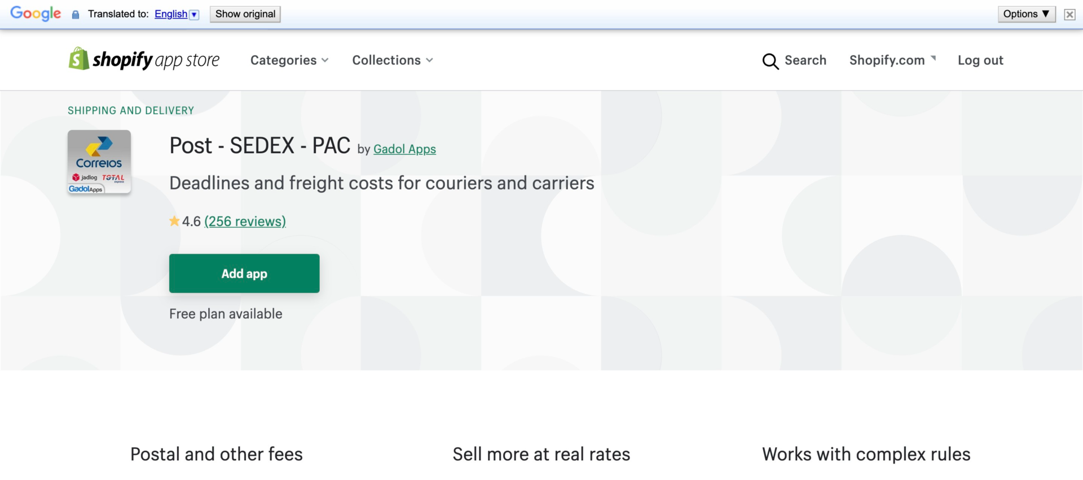Click the Shopify bag logo icon
1083x480 pixels.
tap(79, 59)
